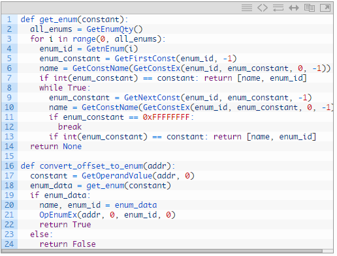Click the 'break' statement on line 12
This screenshot has height=256, width=337.
[x=70, y=127]
